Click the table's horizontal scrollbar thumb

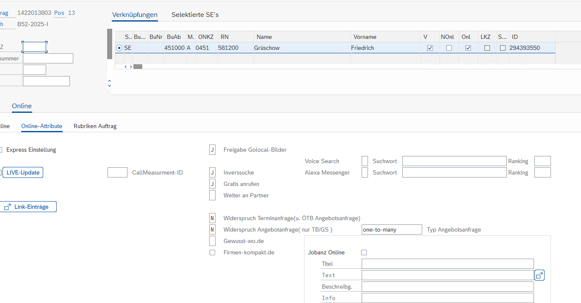(138, 66)
